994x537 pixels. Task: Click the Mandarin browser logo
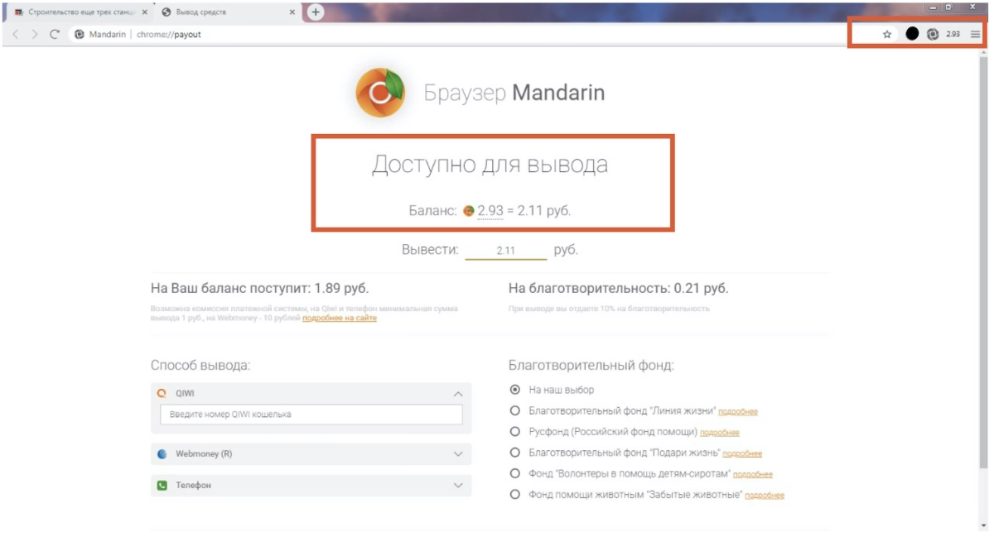pyautogui.click(x=380, y=93)
